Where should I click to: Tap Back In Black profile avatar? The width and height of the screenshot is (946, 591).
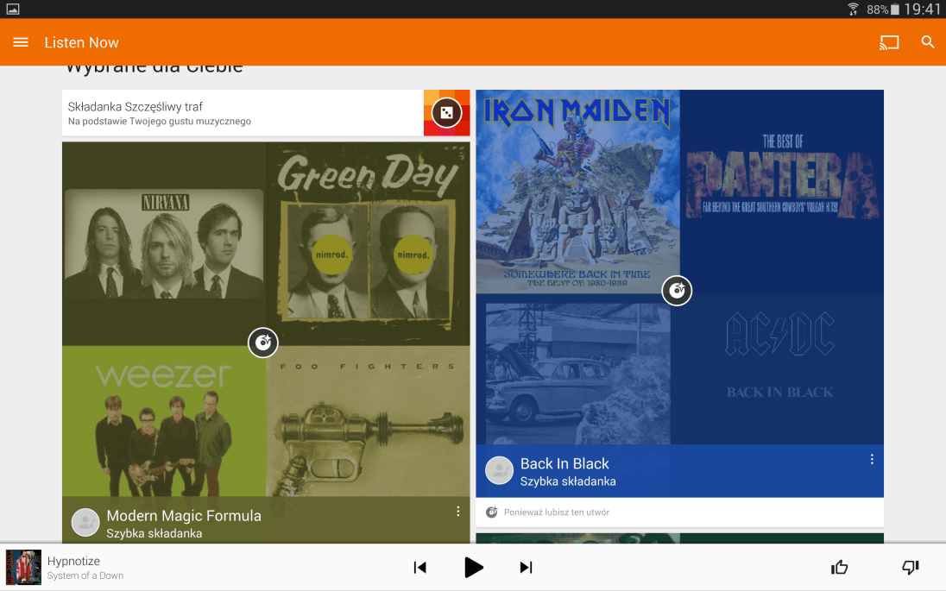pos(500,471)
